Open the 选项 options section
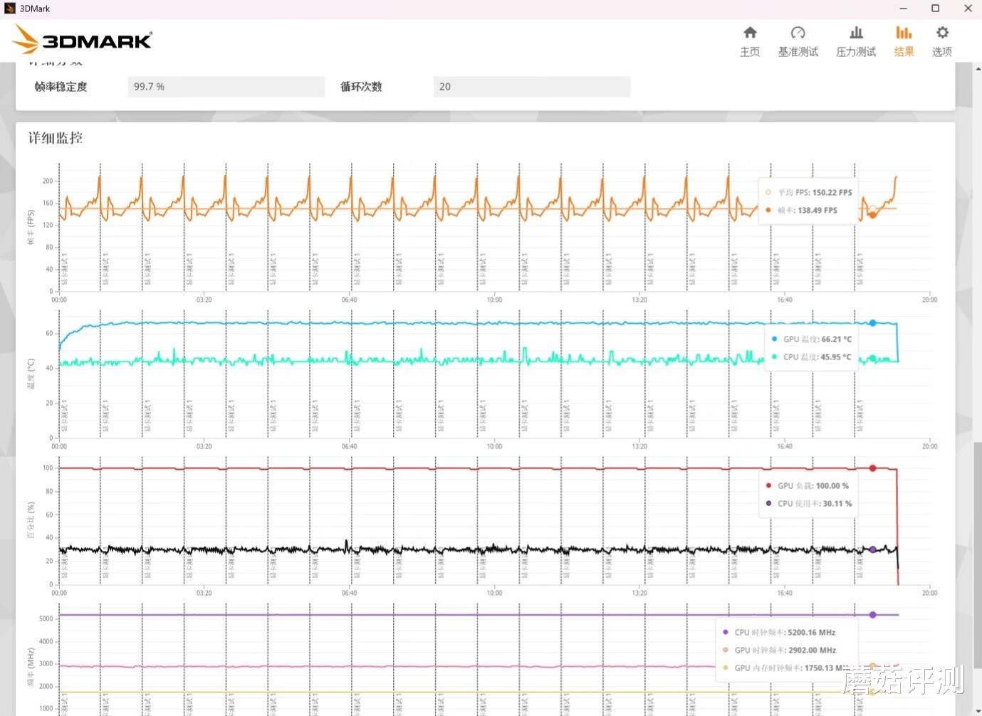 (x=942, y=41)
